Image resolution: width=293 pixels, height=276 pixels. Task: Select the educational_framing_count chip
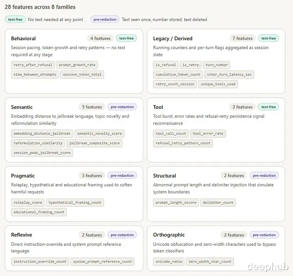(x=39, y=212)
